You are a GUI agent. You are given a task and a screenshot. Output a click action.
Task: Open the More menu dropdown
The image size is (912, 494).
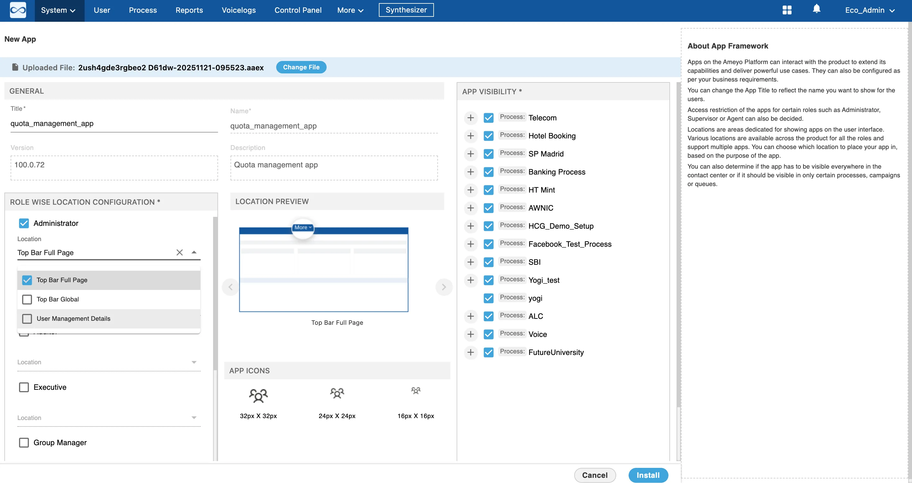[351, 10]
